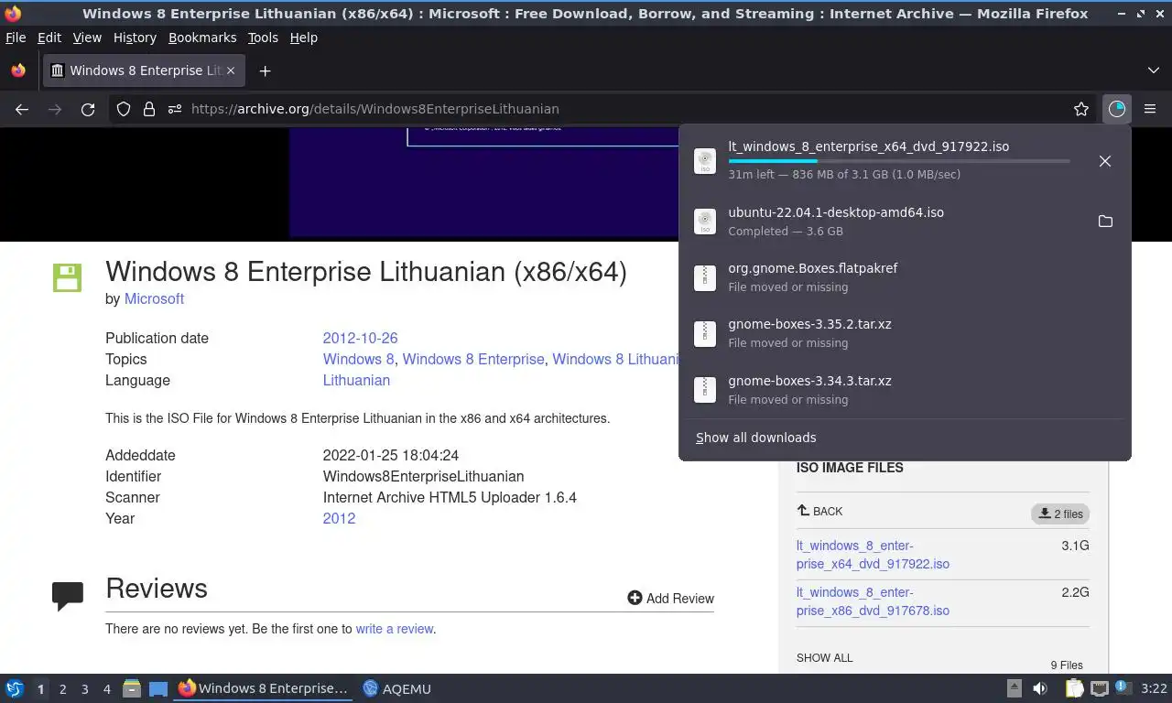Open Firefox View pinned icon
Image resolution: width=1172 pixels, height=703 pixels.
coord(18,70)
